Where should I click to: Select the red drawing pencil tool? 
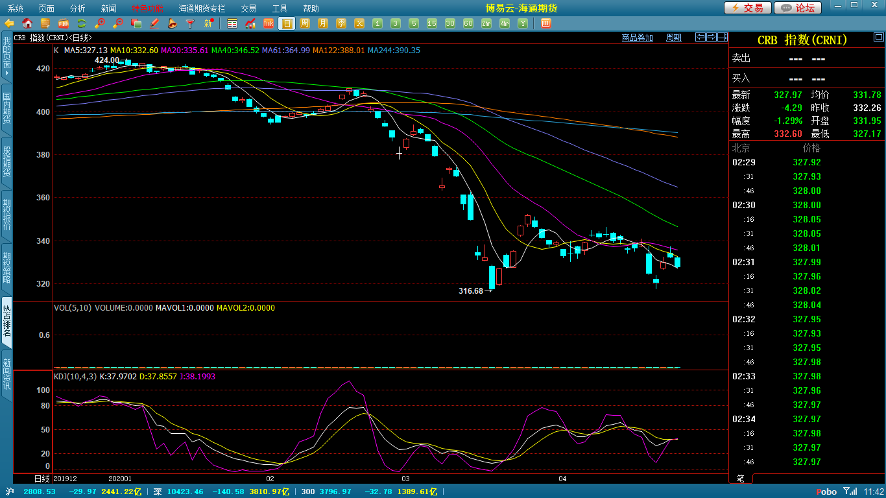coord(154,23)
